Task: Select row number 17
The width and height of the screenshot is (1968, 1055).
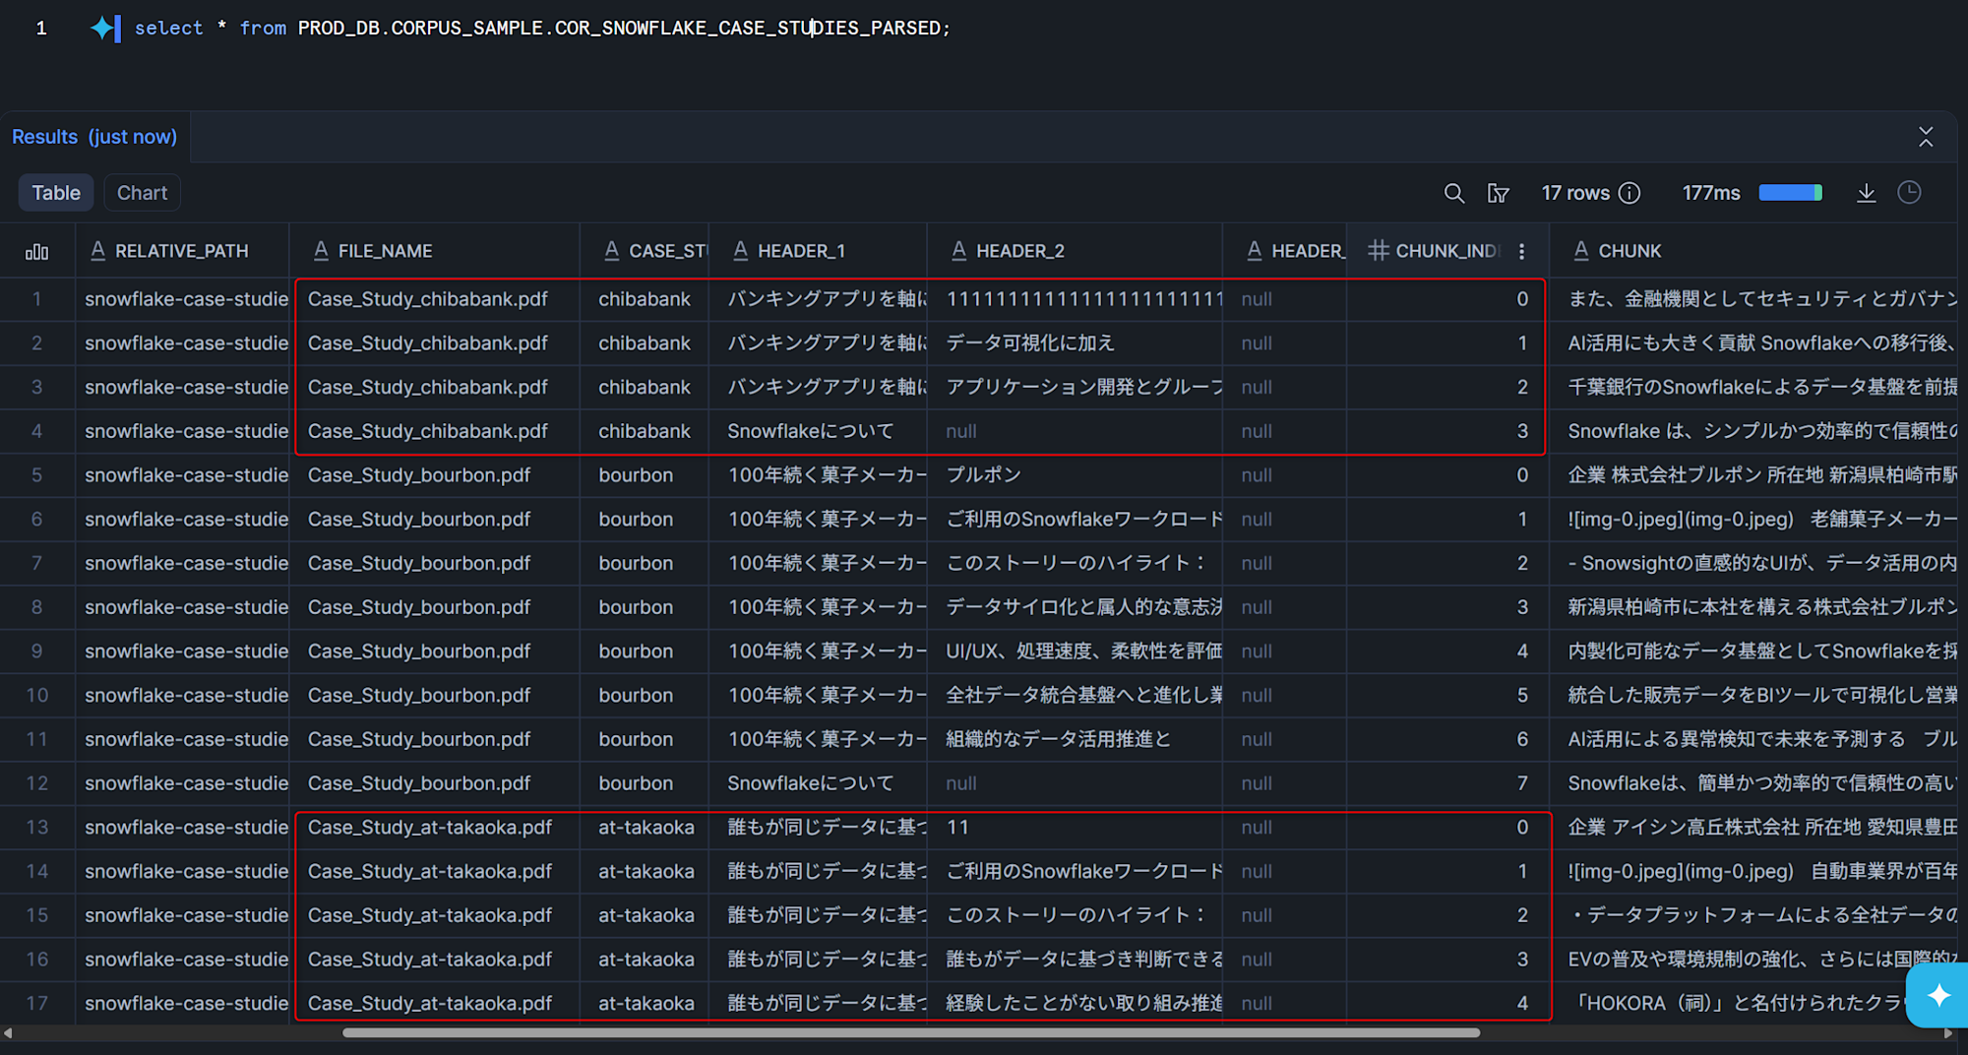Action: point(37,1004)
